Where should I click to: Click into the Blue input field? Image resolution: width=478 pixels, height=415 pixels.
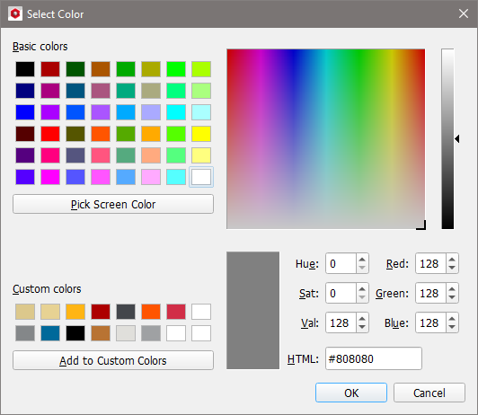point(430,322)
